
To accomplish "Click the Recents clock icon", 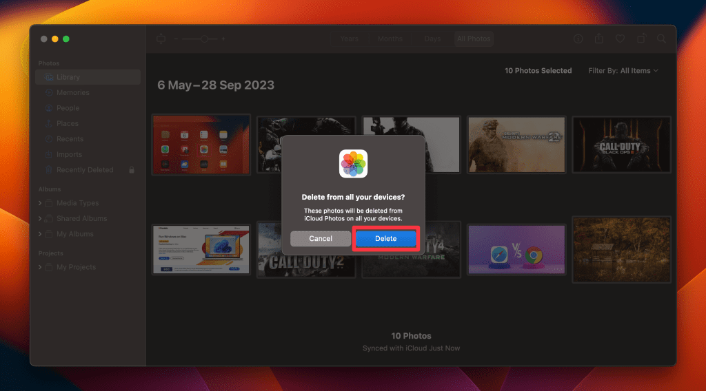I will click(49, 139).
